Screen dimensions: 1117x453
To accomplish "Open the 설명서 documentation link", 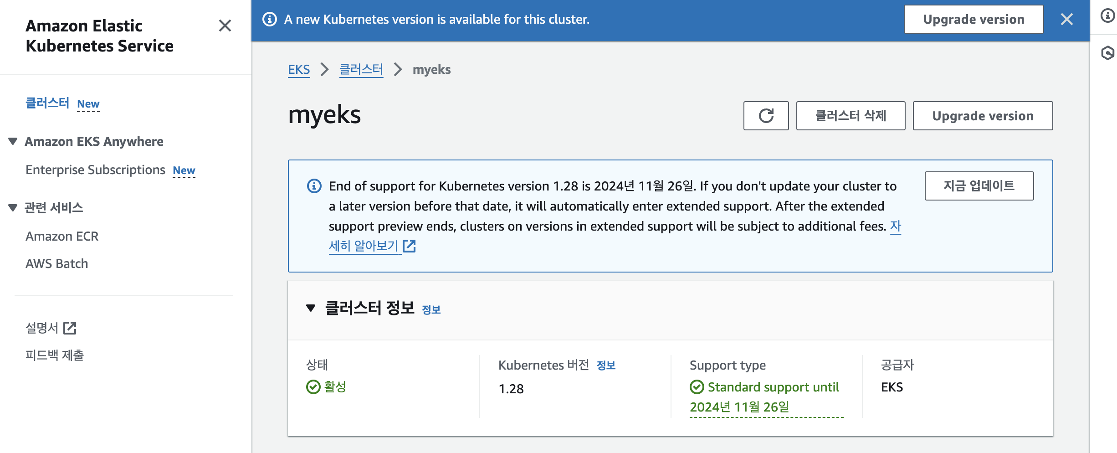I will coord(42,328).
